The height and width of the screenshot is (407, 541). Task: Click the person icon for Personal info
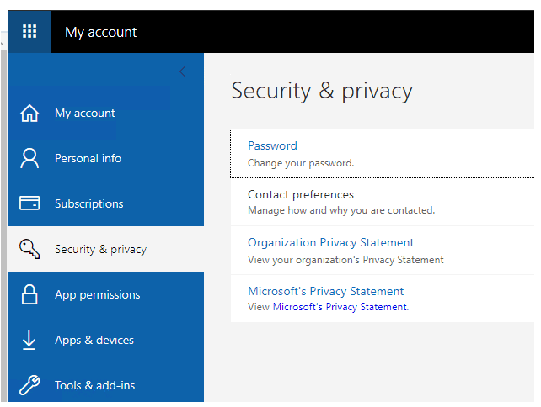(29, 158)
